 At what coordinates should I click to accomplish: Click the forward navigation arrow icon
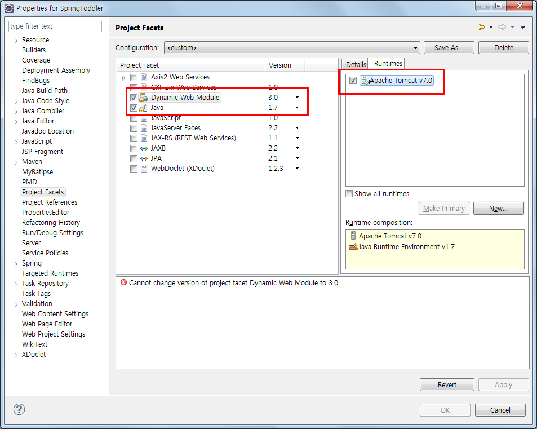click(502, 27)
